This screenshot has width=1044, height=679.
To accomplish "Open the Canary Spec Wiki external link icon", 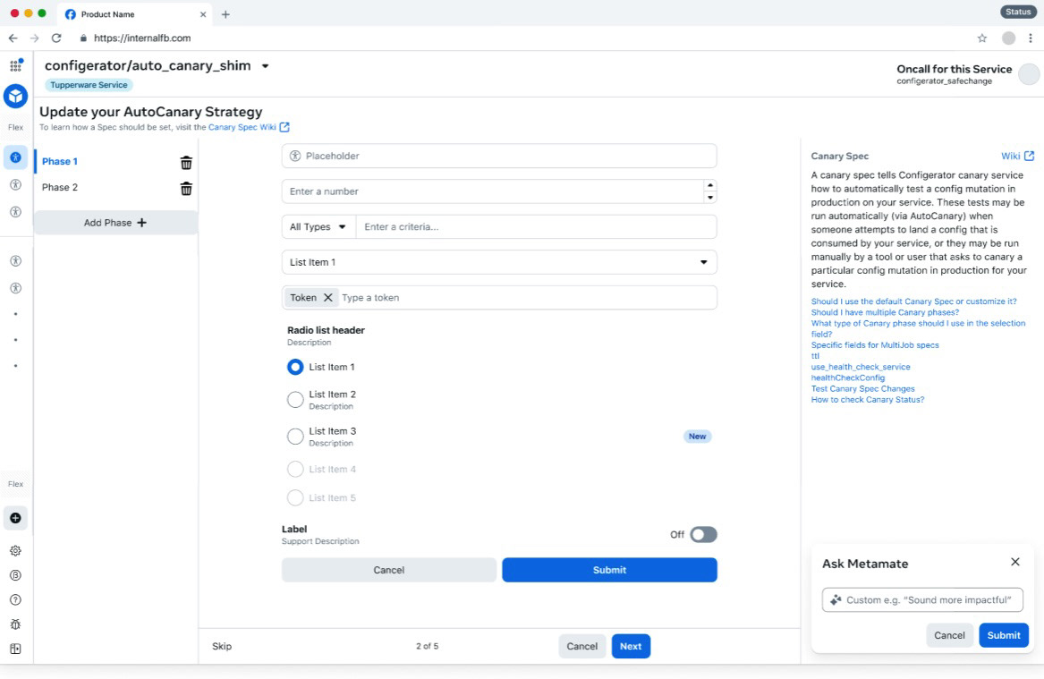I will 284,127.
